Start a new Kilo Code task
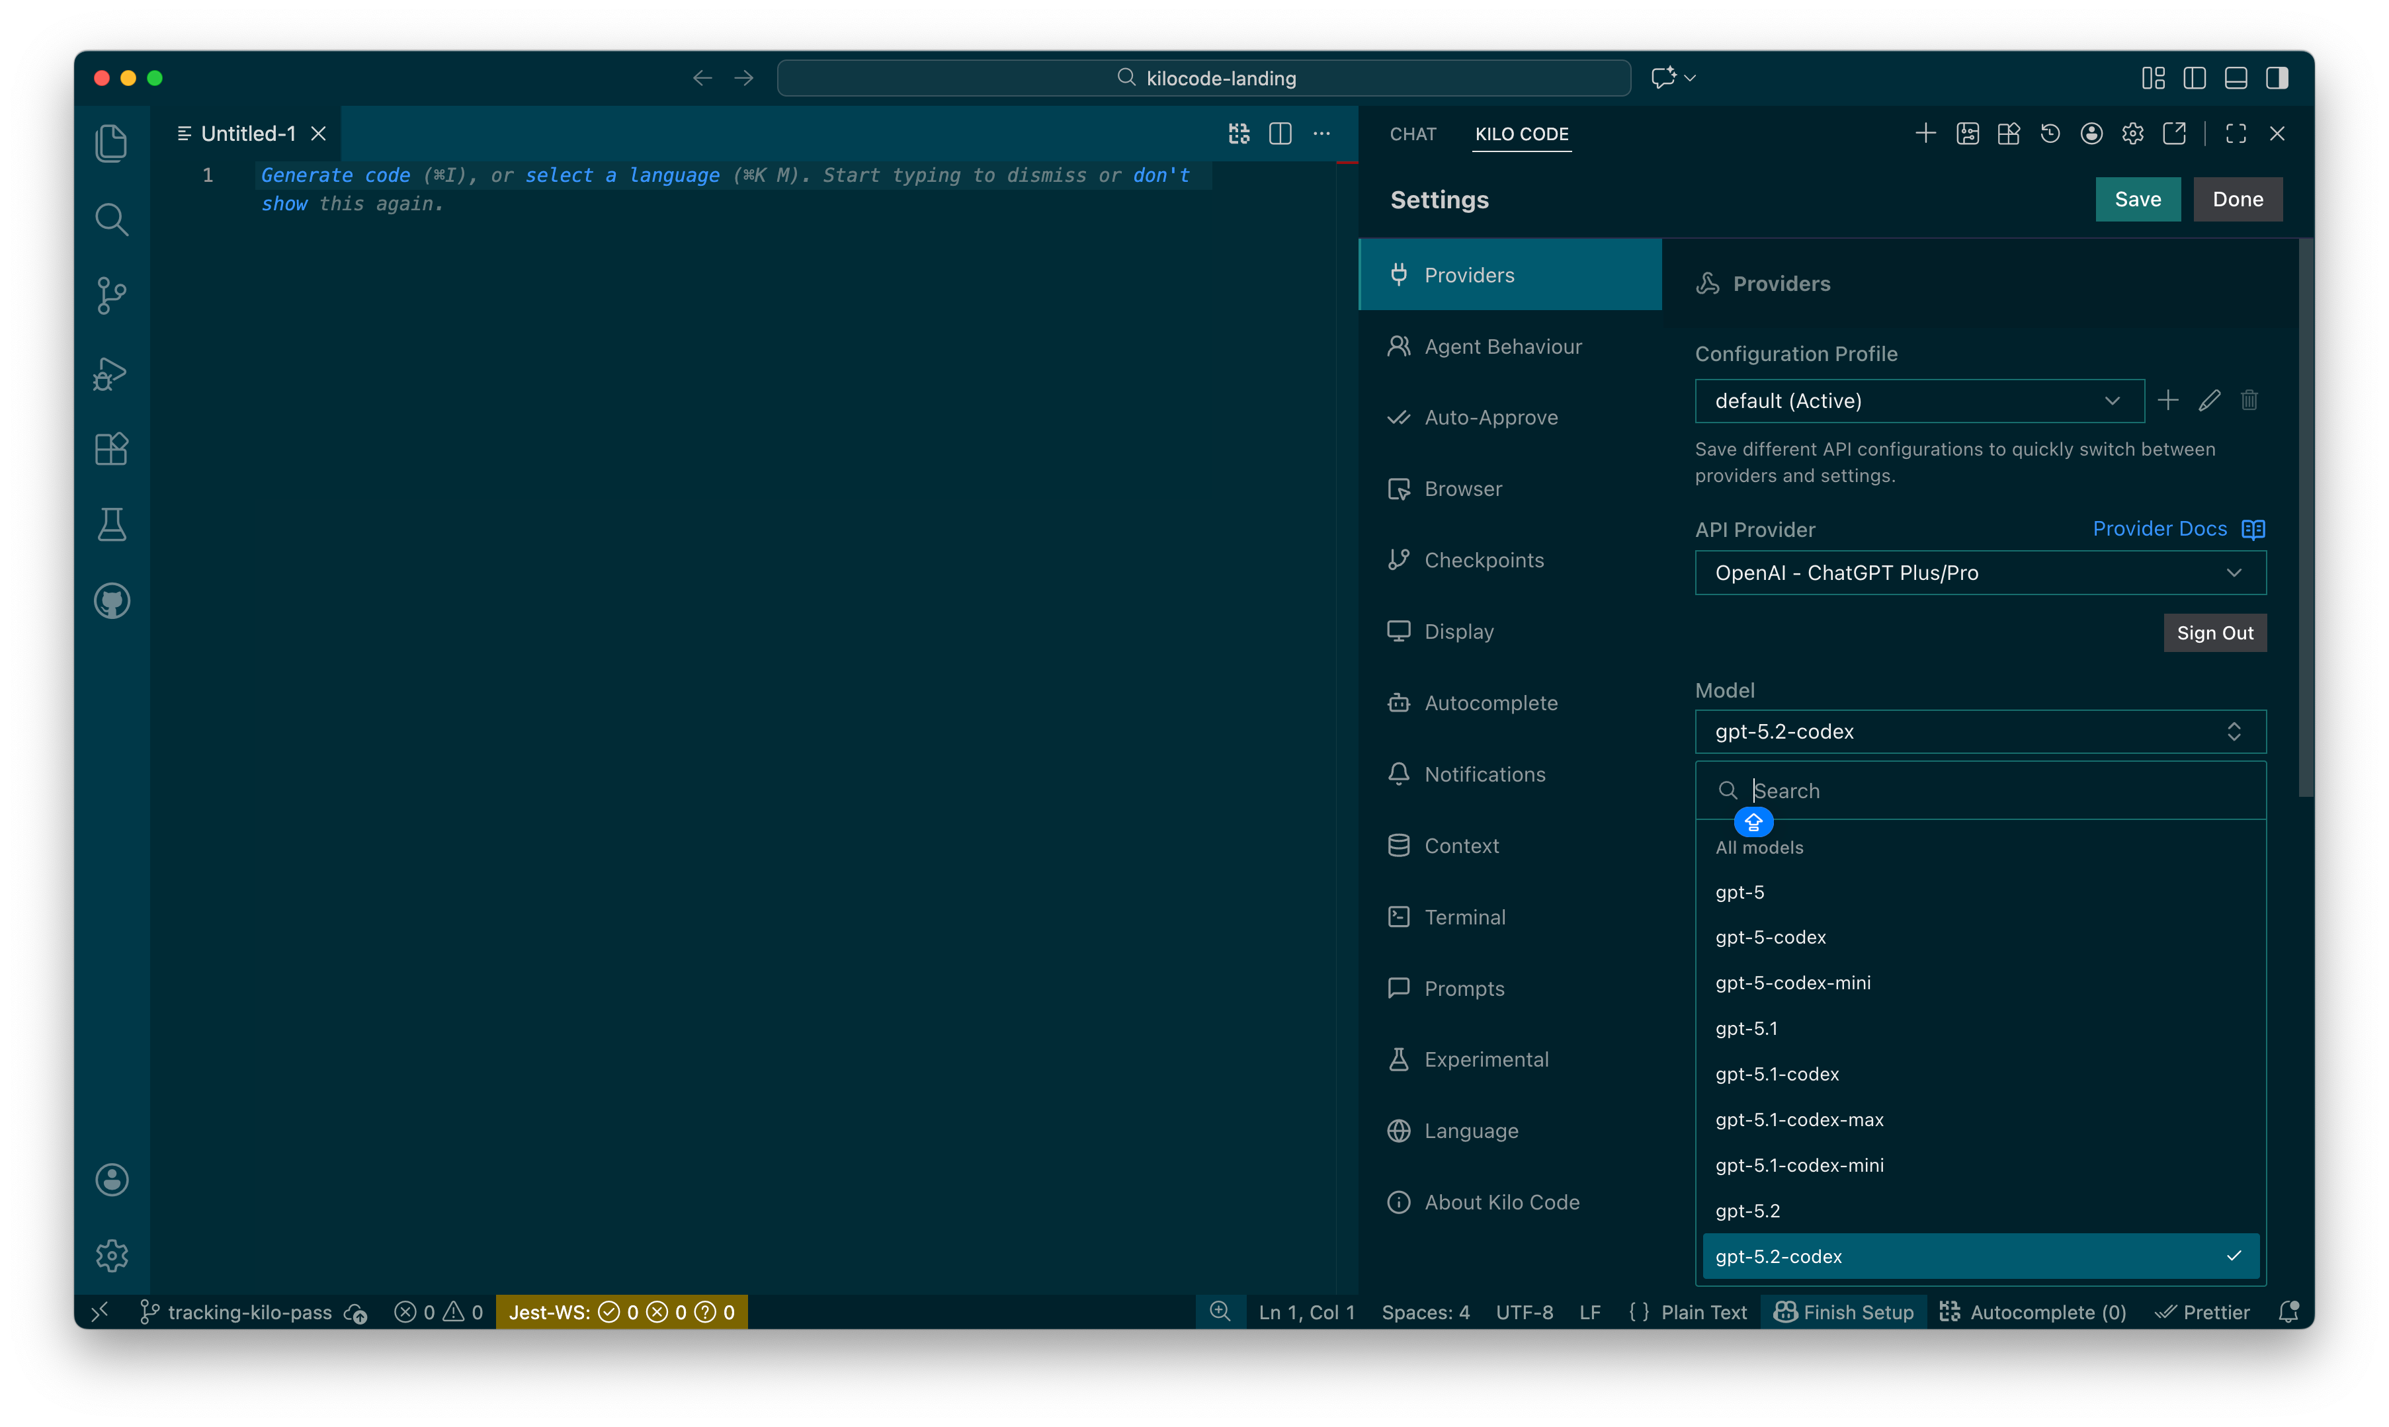 click(1925, 134)
